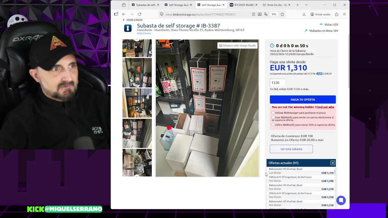The image size is (388, 218).
Task: Close the Subastas de self- tab
Action: (x=158, y=5)
